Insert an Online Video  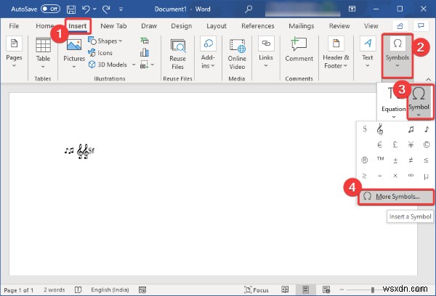[237, 54]
